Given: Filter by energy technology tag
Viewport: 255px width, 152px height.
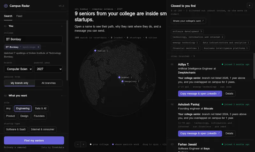Looking at the screenshot, I should 185,43.
